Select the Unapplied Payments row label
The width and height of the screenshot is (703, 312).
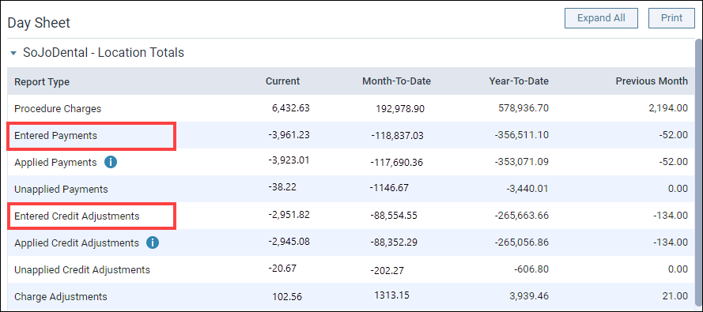pyautogui.click(x=61, y=189)
